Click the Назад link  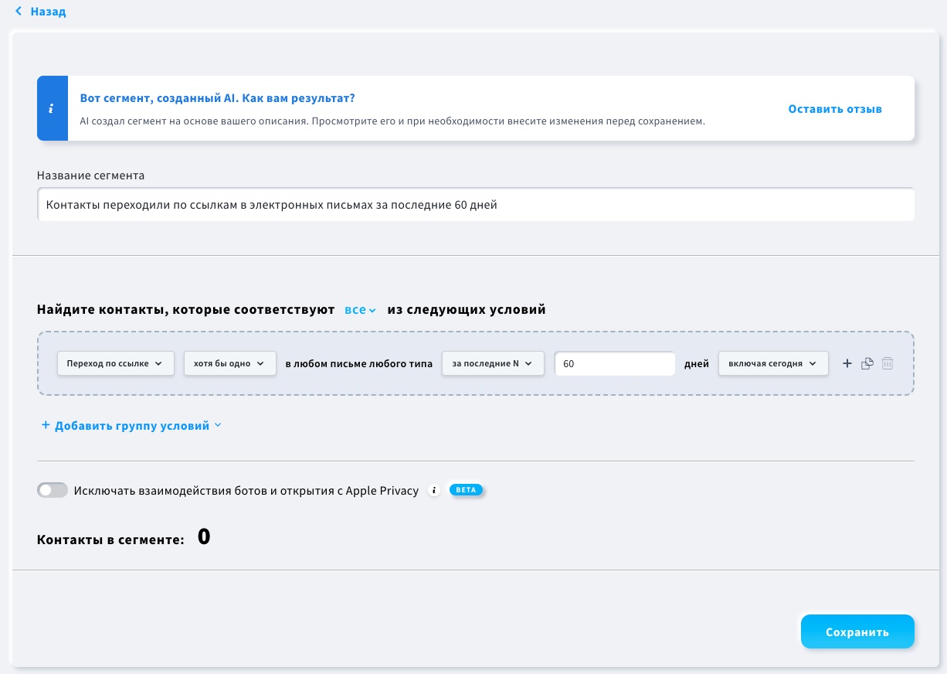tap(48, 11)
